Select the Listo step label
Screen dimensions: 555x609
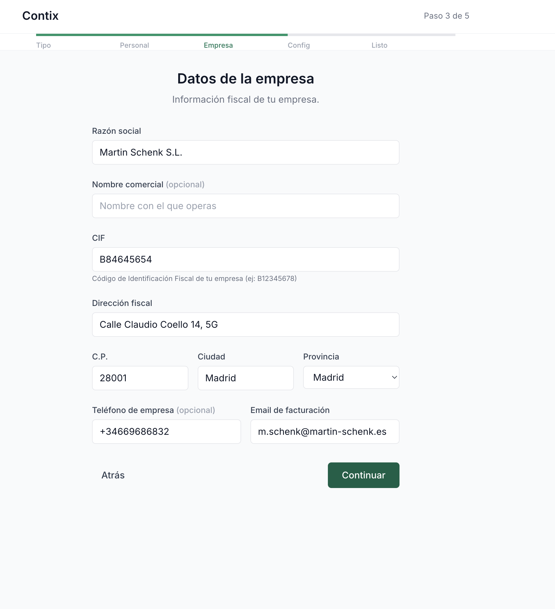[379, 45]
